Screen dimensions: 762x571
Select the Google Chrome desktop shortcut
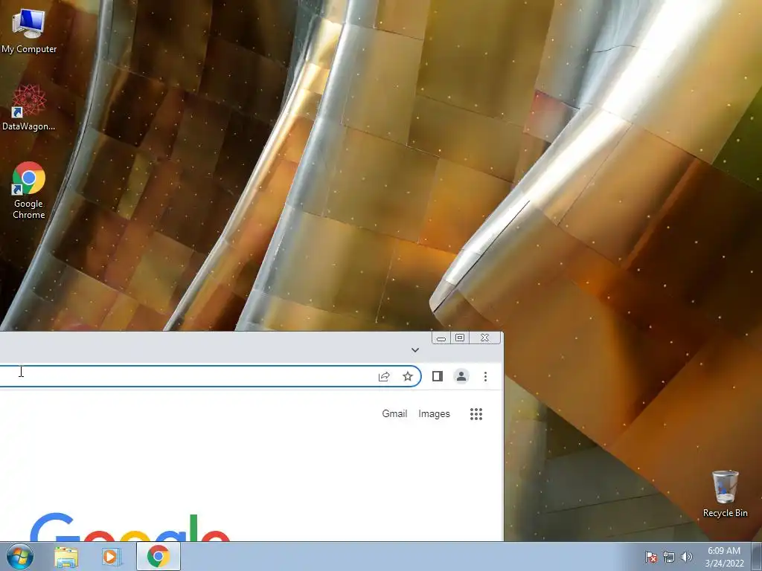click(29, 190)
